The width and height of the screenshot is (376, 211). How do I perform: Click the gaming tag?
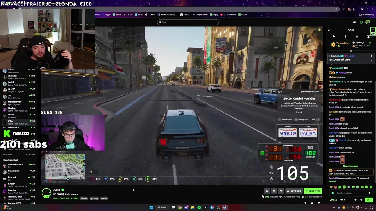click(94, 198)
